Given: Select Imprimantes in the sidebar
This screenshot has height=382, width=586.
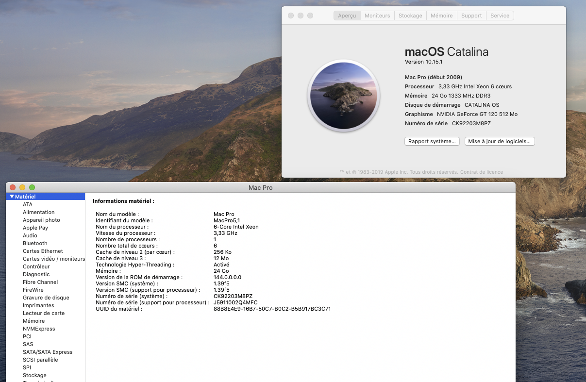Looking at the screenshot, I should point(38,305).
